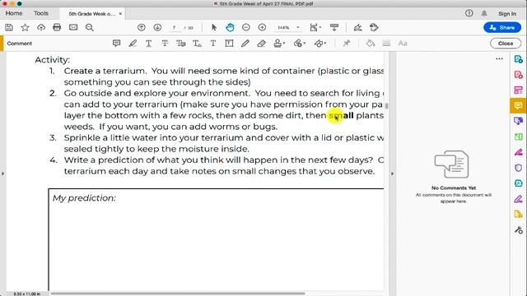This screenshot has height=296, width=527.
Task: Select the Insert text tool
Action: (x=197, y=44)
